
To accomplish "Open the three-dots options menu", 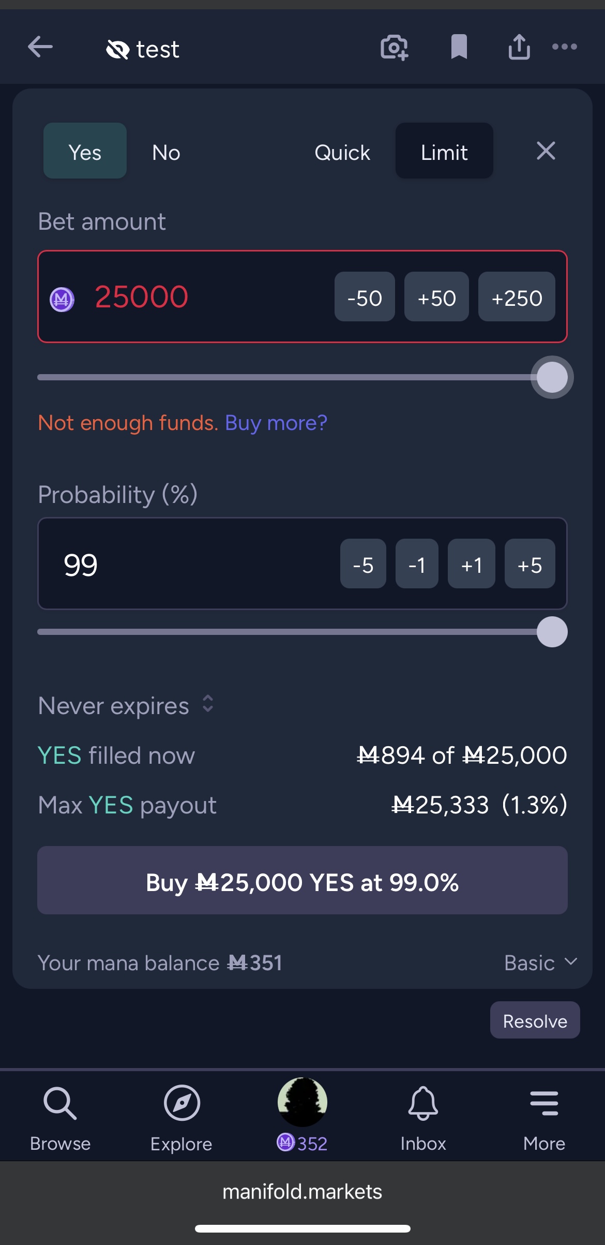I will 564,47.
